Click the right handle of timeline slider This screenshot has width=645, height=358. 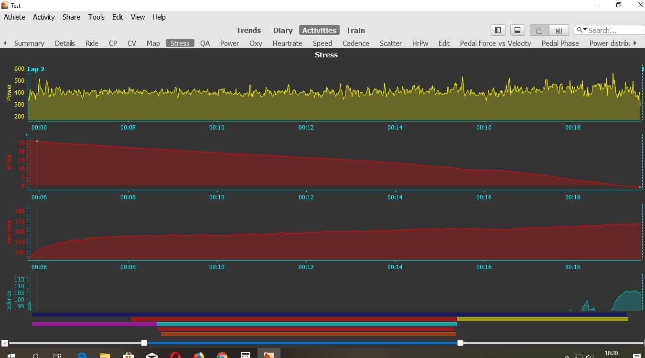click(x=460, y=343)
